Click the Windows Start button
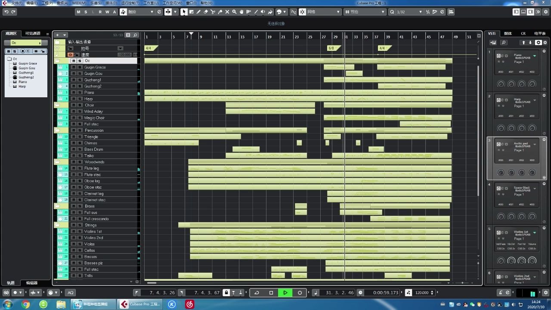The height and width of the screenshot is (310, 551). 8,304
